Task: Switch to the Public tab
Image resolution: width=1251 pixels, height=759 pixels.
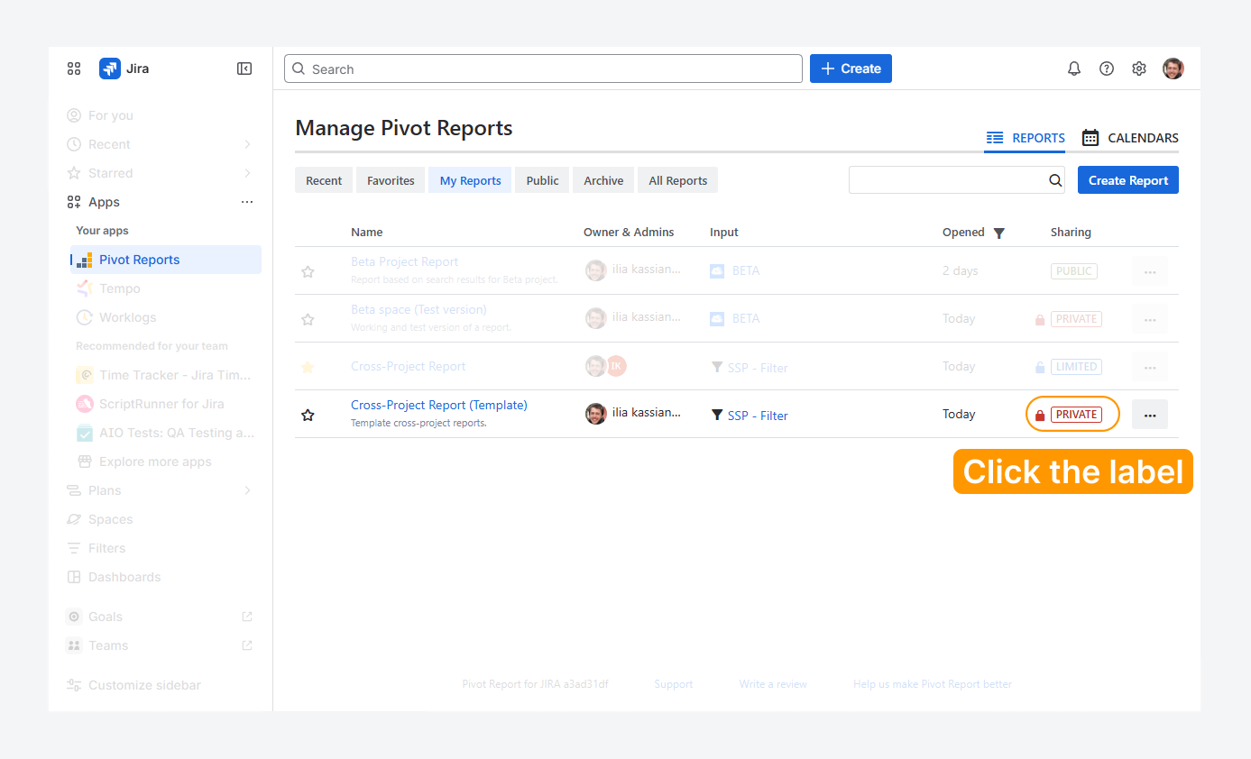Action: tap(542, 180)
